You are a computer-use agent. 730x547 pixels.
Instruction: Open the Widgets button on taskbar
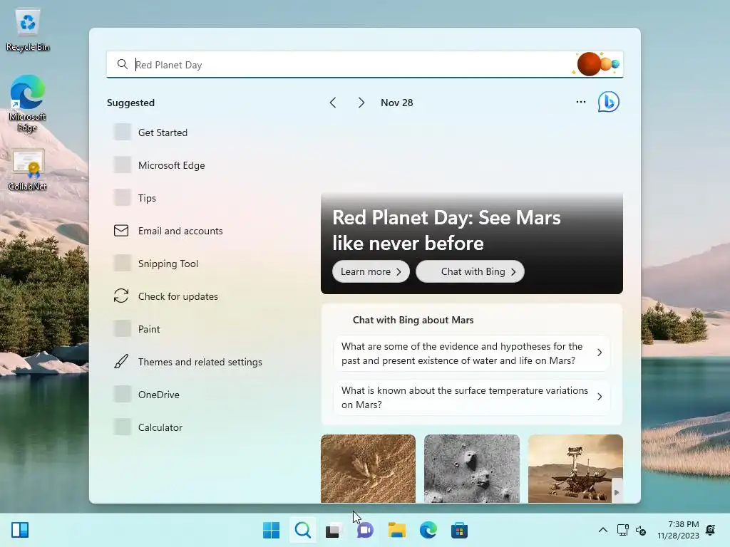pos(20,530)
